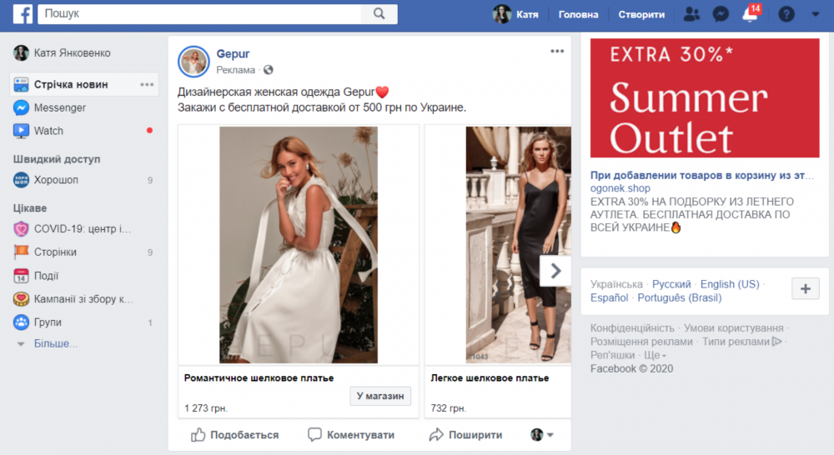Screen dimensions: 834x455
Task: Switch language to Русский
Action: pyautogui.click(x=671, y=284)
